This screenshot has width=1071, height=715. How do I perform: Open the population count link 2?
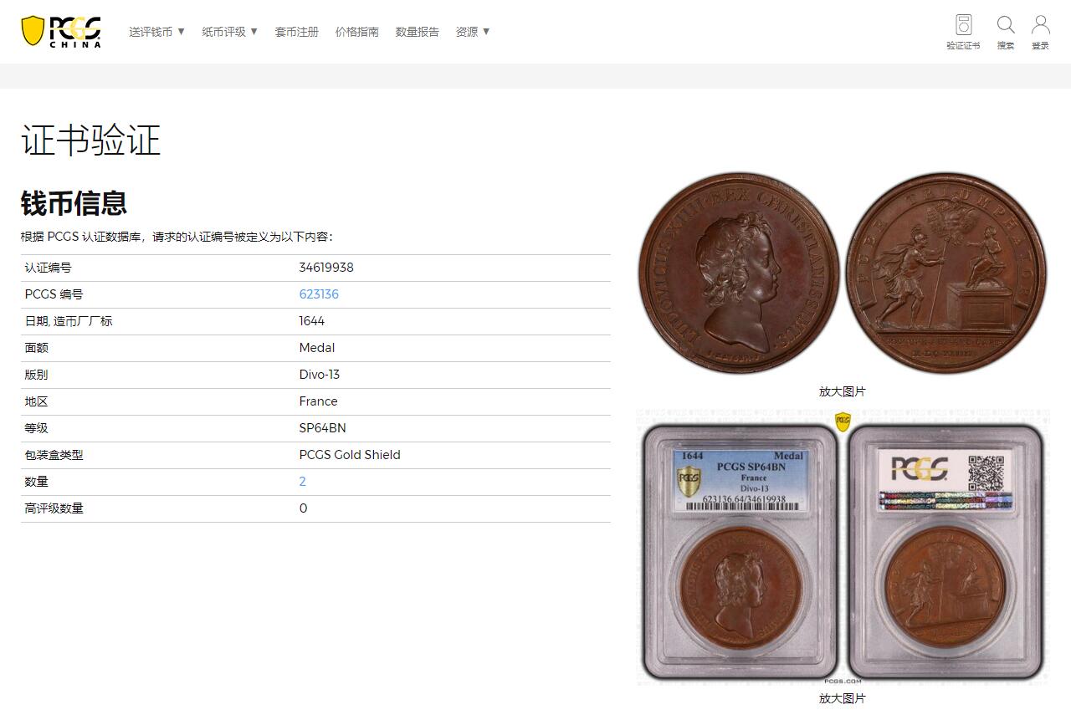(303, 482)
